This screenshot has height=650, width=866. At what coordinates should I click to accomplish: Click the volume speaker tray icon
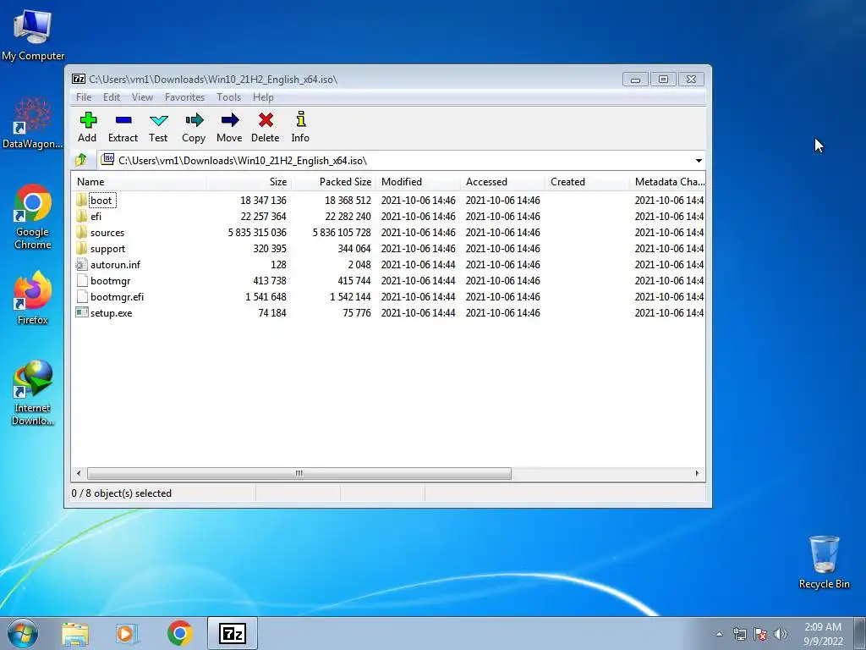click(781, 634)
